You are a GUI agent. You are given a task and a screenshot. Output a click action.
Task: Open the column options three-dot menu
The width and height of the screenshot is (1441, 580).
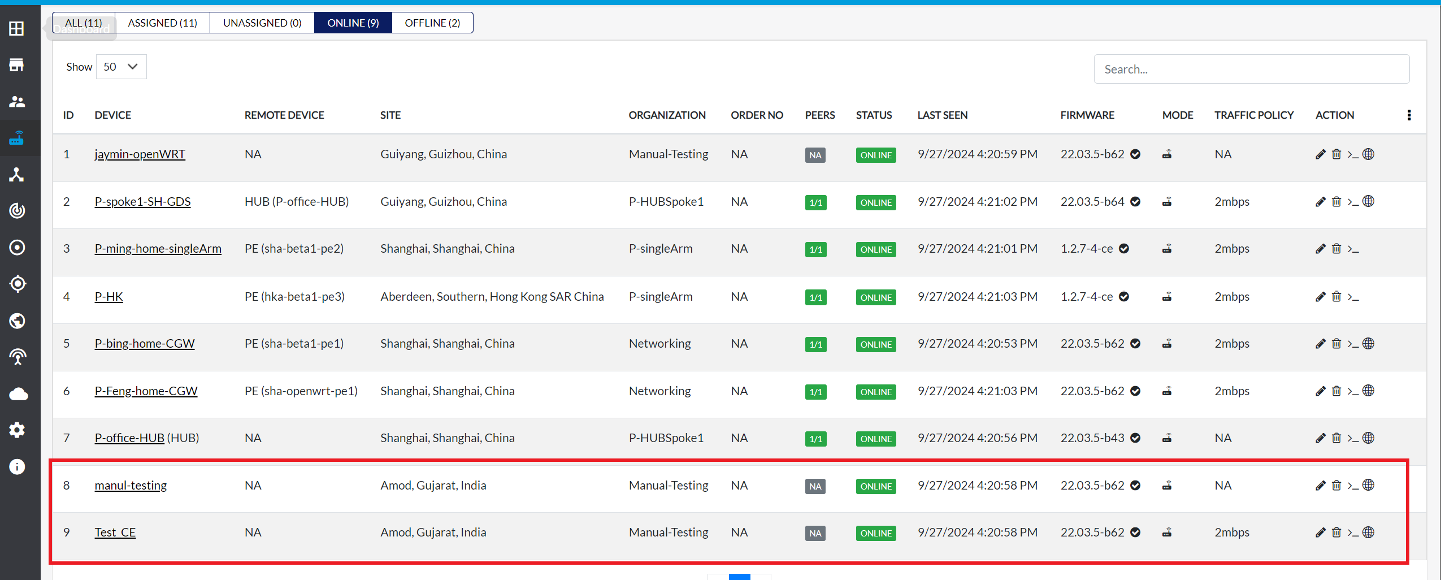[x=1409, y=115]
